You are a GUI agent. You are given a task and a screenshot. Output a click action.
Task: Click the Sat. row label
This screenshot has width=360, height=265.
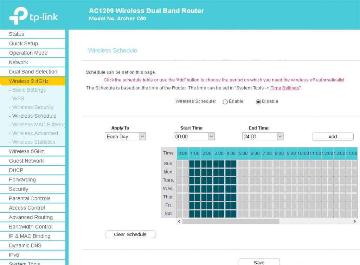[x=168, y=214]
